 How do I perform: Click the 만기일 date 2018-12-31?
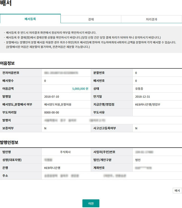[x=143, y=97]
